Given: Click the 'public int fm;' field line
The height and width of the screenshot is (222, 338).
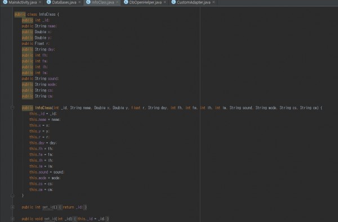Looking at the screenshot, I should 35,61.
